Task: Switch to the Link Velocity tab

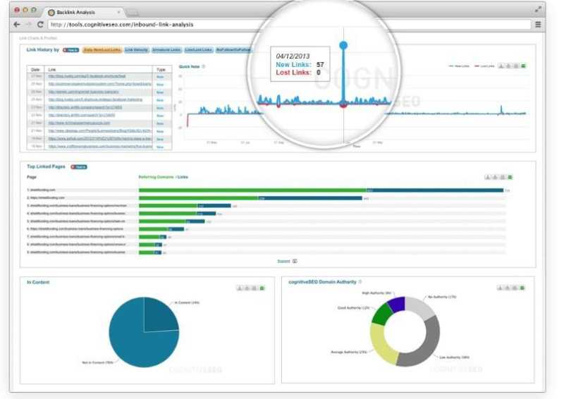Action: (x=137, y=50)
